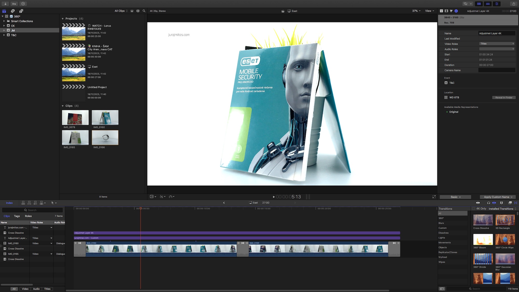Image resolution: width=519 pixels, height=292 pixels.
Task: Select the Cross Dissolve transition thumbnail
Action: pyautogui.click(x=483, y=220)
